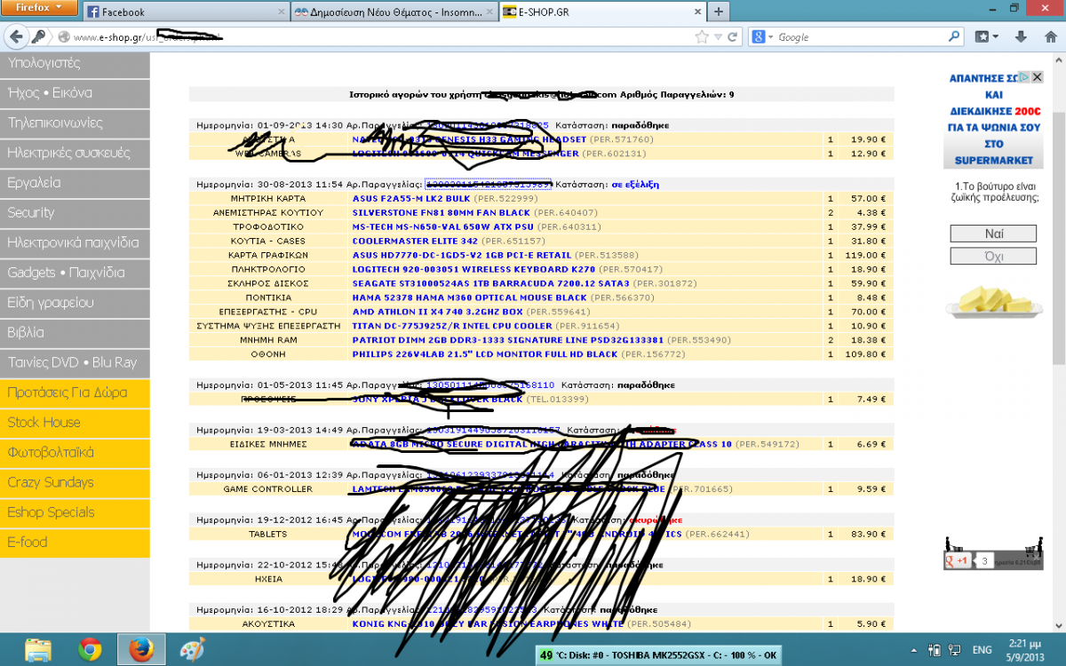Click the key identity icon in address bar
This screenshot has height=666, width=1066.
tap(39, 37)
